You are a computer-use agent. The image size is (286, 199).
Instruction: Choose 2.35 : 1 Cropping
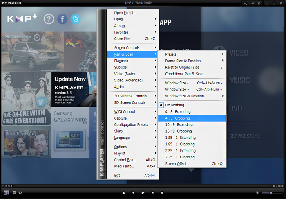(x=192, y=157)
